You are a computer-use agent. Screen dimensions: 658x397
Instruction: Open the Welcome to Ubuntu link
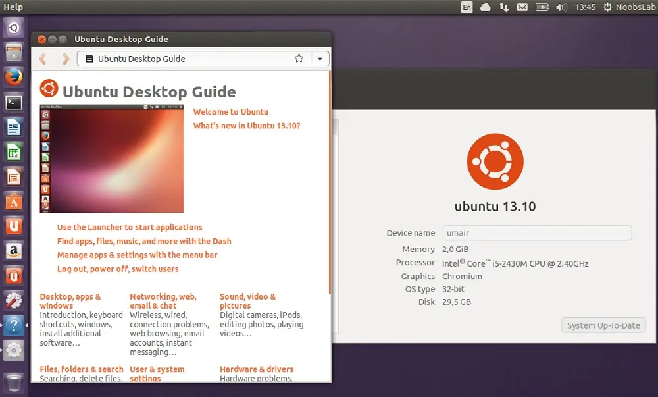pyautogui.click(x=230, y=112)
